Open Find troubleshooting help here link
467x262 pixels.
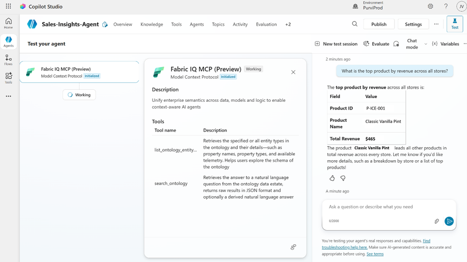(x=376, y=244)
